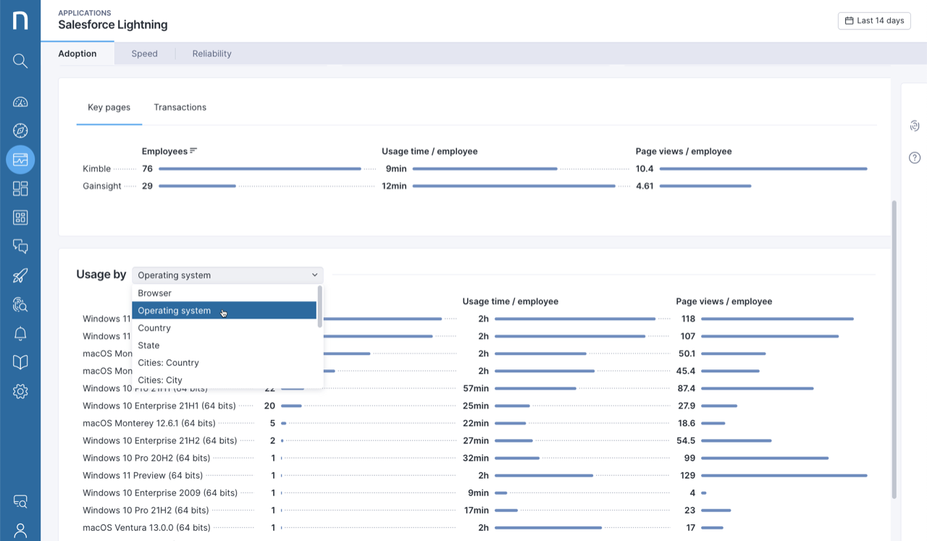Choose State from the Usage by list
This screenshot has height=541, width=927.
click(225, 345)
